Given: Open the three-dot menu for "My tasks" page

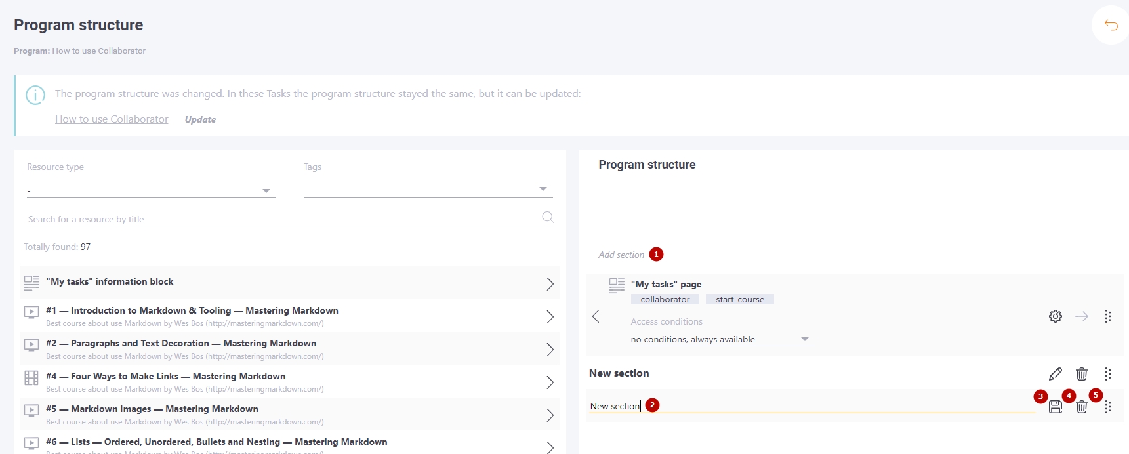Looking at the screenshot, I should click(x=1108, y=316).
